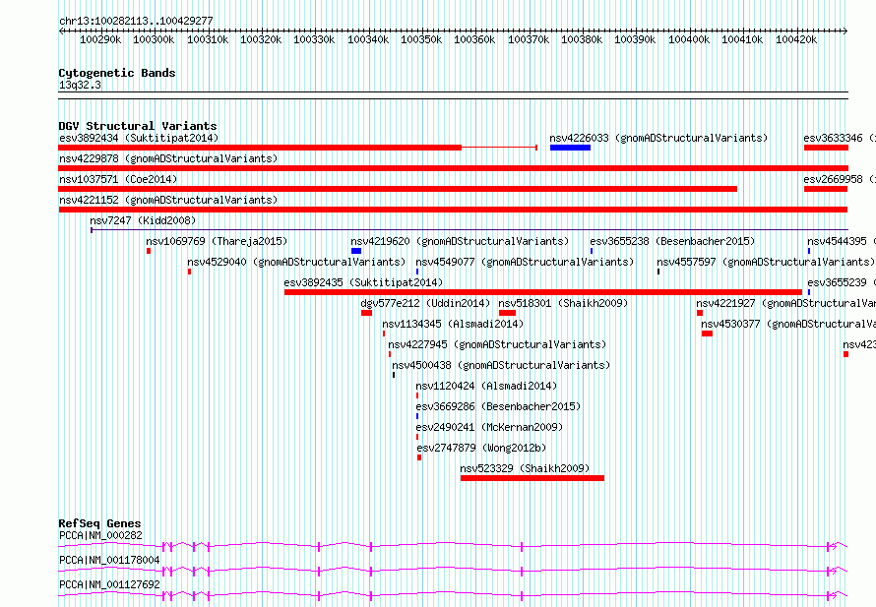Image resolution: width=876 pixels, height=607 pixels.
Task: Click the 100290k ruler position label
Action: (x=100, y=39)
